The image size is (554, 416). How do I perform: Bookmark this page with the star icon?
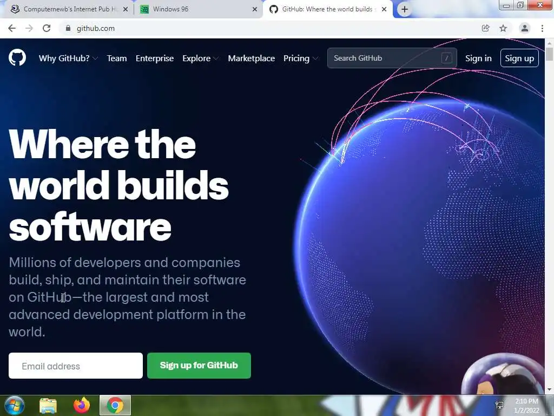pyautogui.click(x=503, y=28)
